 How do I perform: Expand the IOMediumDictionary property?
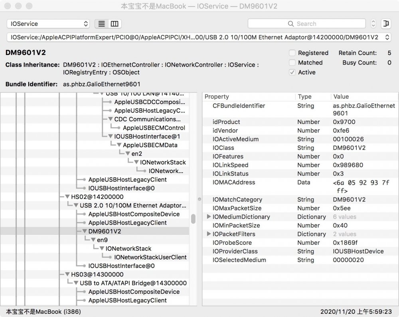209,217
